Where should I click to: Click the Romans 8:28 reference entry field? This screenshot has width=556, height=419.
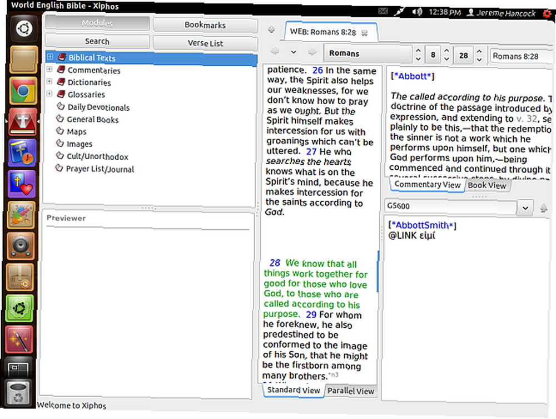coord(522,56)
